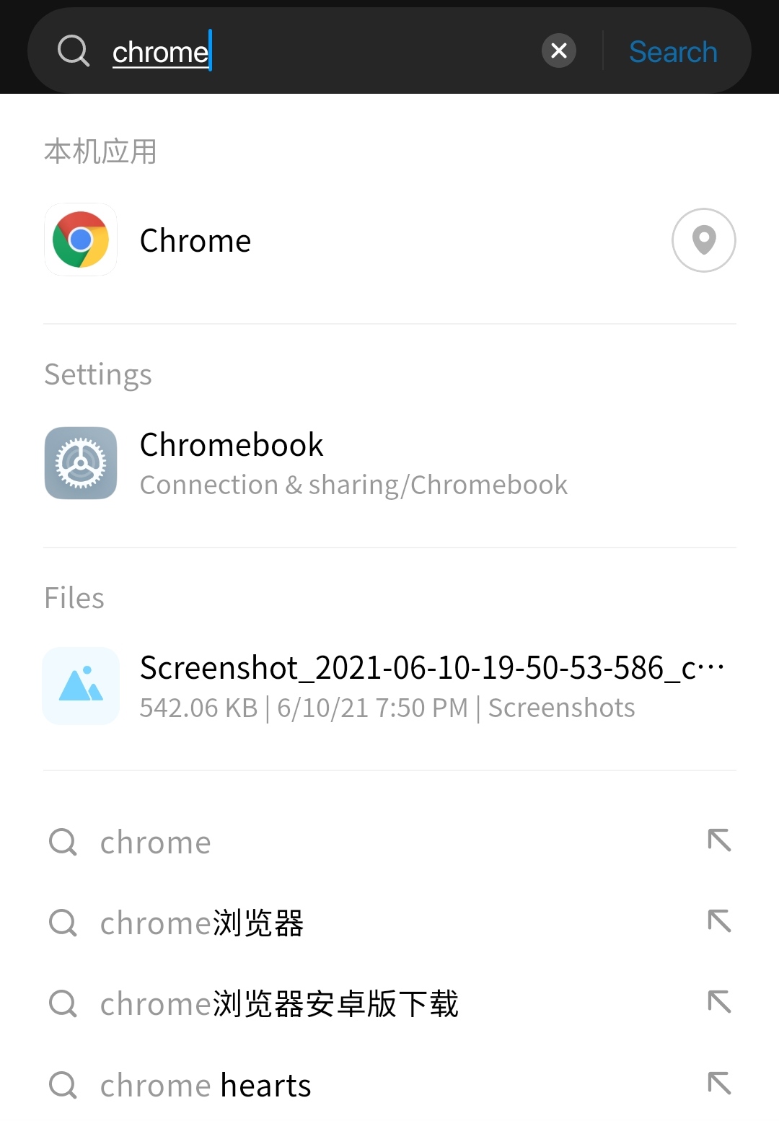779x1121 pixels.
Task: Fill query arrow for 'chrome浏览器'
Action: click(719, 921)
